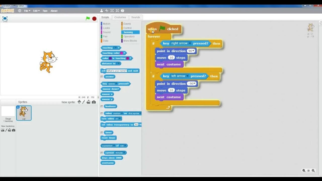This screenshot has width=322, height=181.
Task: Reset scripts area zoom
Action: point(308,170)
